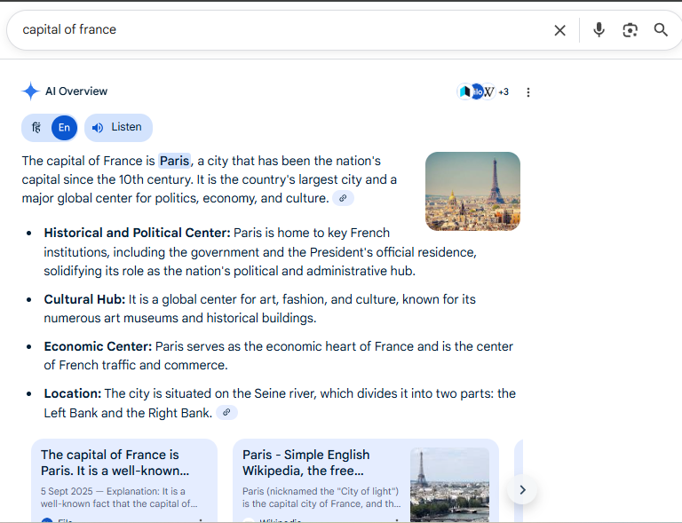This screenshot has height=523, width=682.
Task: Open the Eiffel Tower Paris thumbnail image
Action: (x=472, y=191)
